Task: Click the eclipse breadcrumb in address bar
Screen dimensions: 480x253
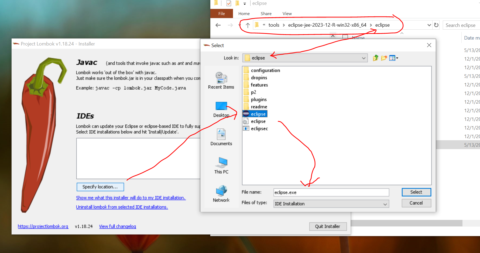Action: click(x=382, y=25)
